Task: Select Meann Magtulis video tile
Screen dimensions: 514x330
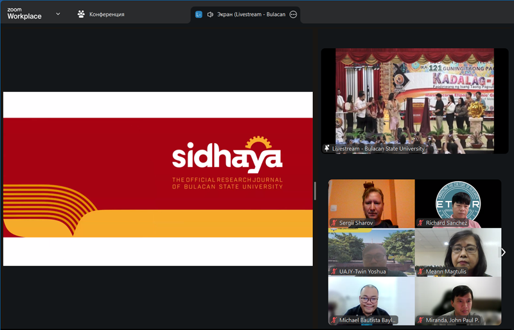Action: pos(458,252)
